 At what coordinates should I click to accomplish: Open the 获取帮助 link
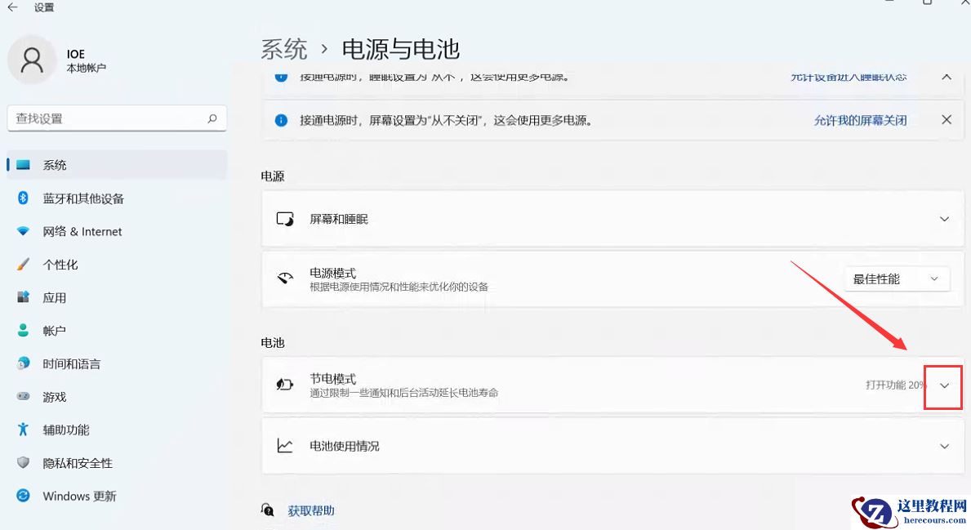tap(310, 509)
